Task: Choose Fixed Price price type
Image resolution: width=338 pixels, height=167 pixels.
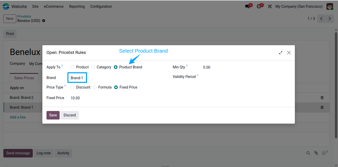Action: coord(116,87)
